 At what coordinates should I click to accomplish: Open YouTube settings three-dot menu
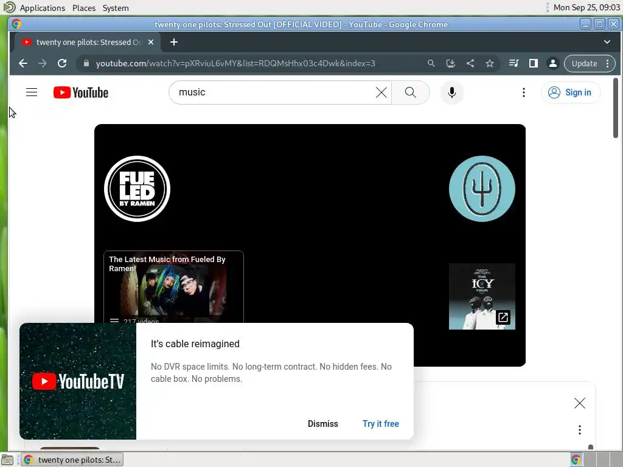[524, 92]
